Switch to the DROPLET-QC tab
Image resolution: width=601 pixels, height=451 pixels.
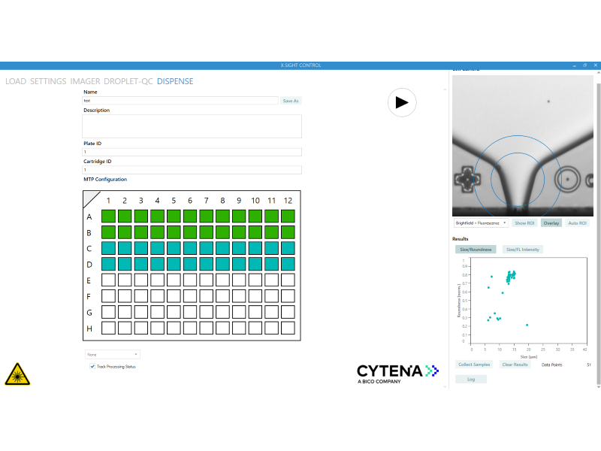point(128,81)
